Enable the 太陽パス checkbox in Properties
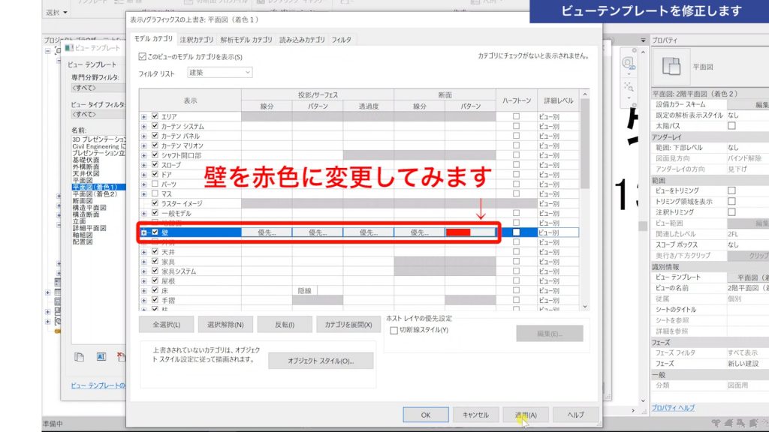Screen dimensions: 769x432 [x=731, y=125]
